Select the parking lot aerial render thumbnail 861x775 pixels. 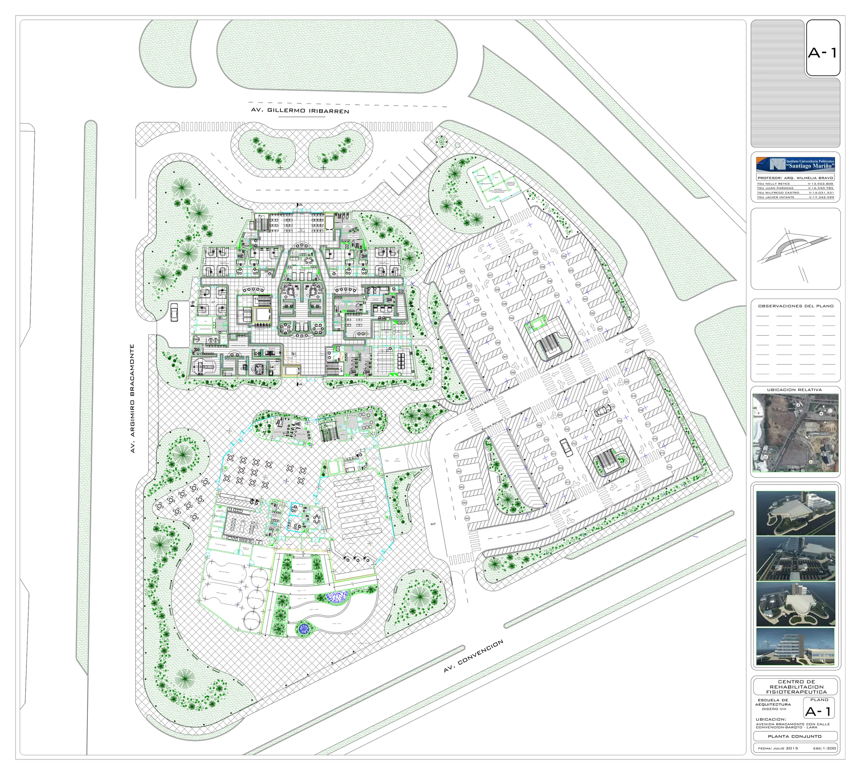795,558
